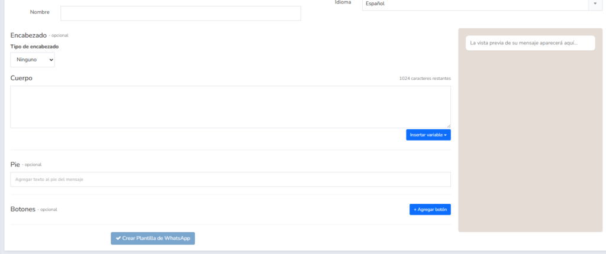Click the Pie footer text input
Viewport: 606px width, 254px height.
[x=230, y=179]
